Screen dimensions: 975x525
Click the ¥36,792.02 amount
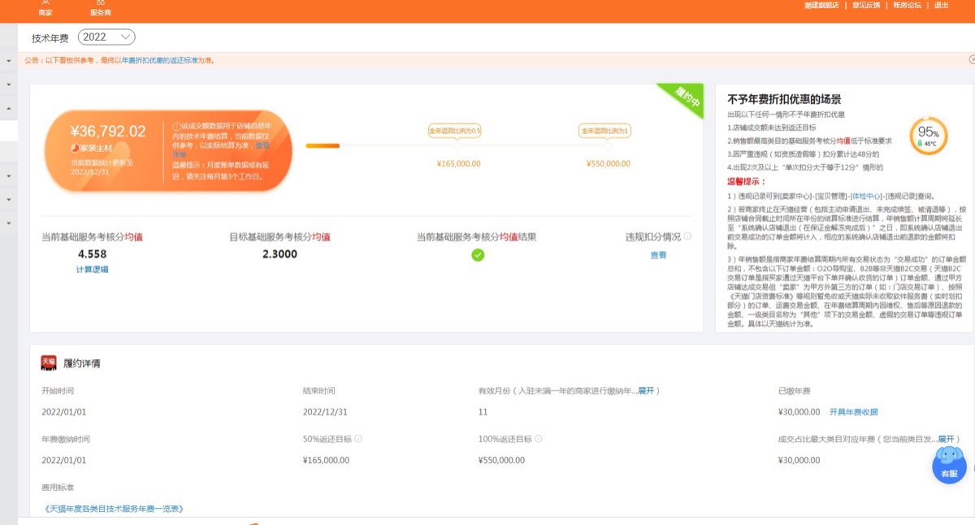point(108,131)
